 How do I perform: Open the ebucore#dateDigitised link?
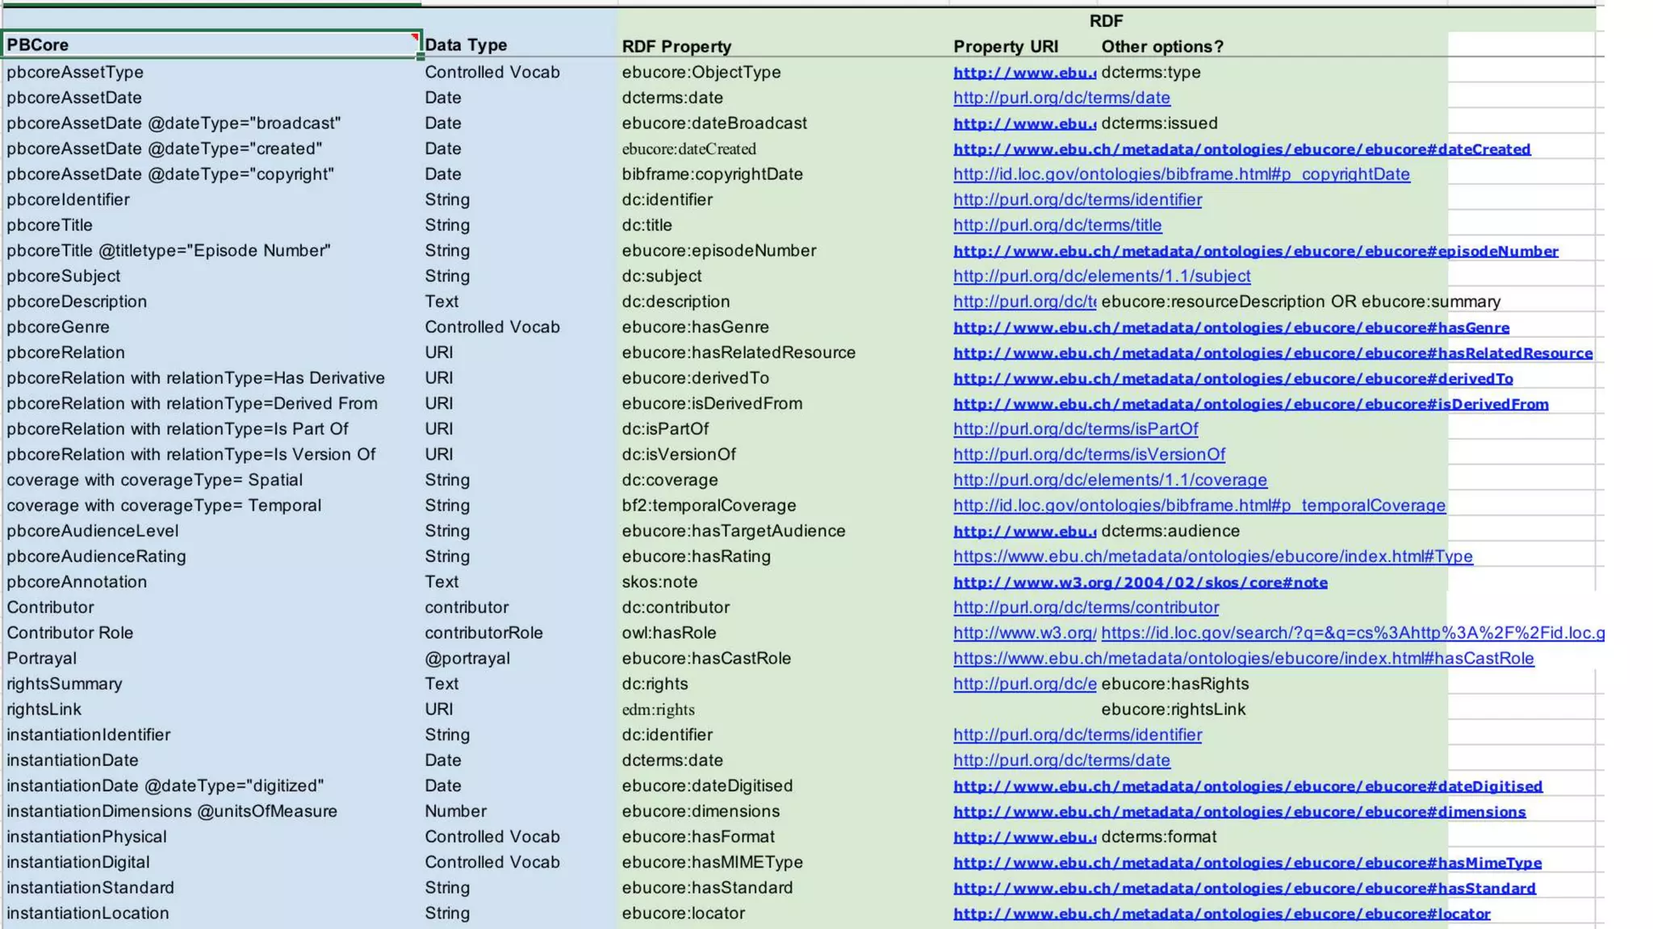pyautogui.click(x=1247, y=786)
